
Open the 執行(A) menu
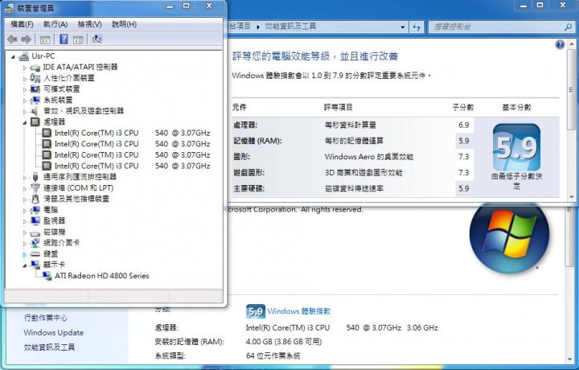[55, 24]
